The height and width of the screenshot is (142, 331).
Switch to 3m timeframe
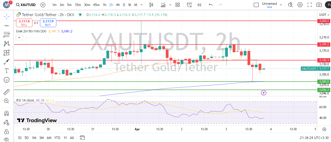pos(62,5)
